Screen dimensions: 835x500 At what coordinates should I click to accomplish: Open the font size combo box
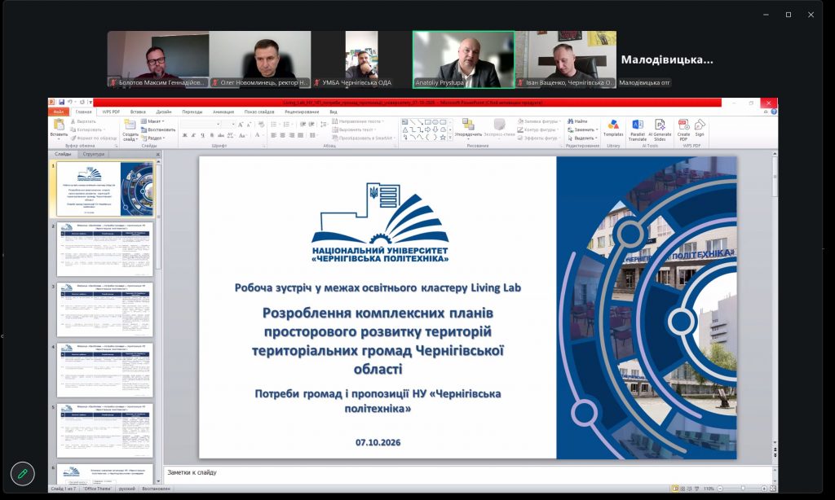[x=228, y=124]
